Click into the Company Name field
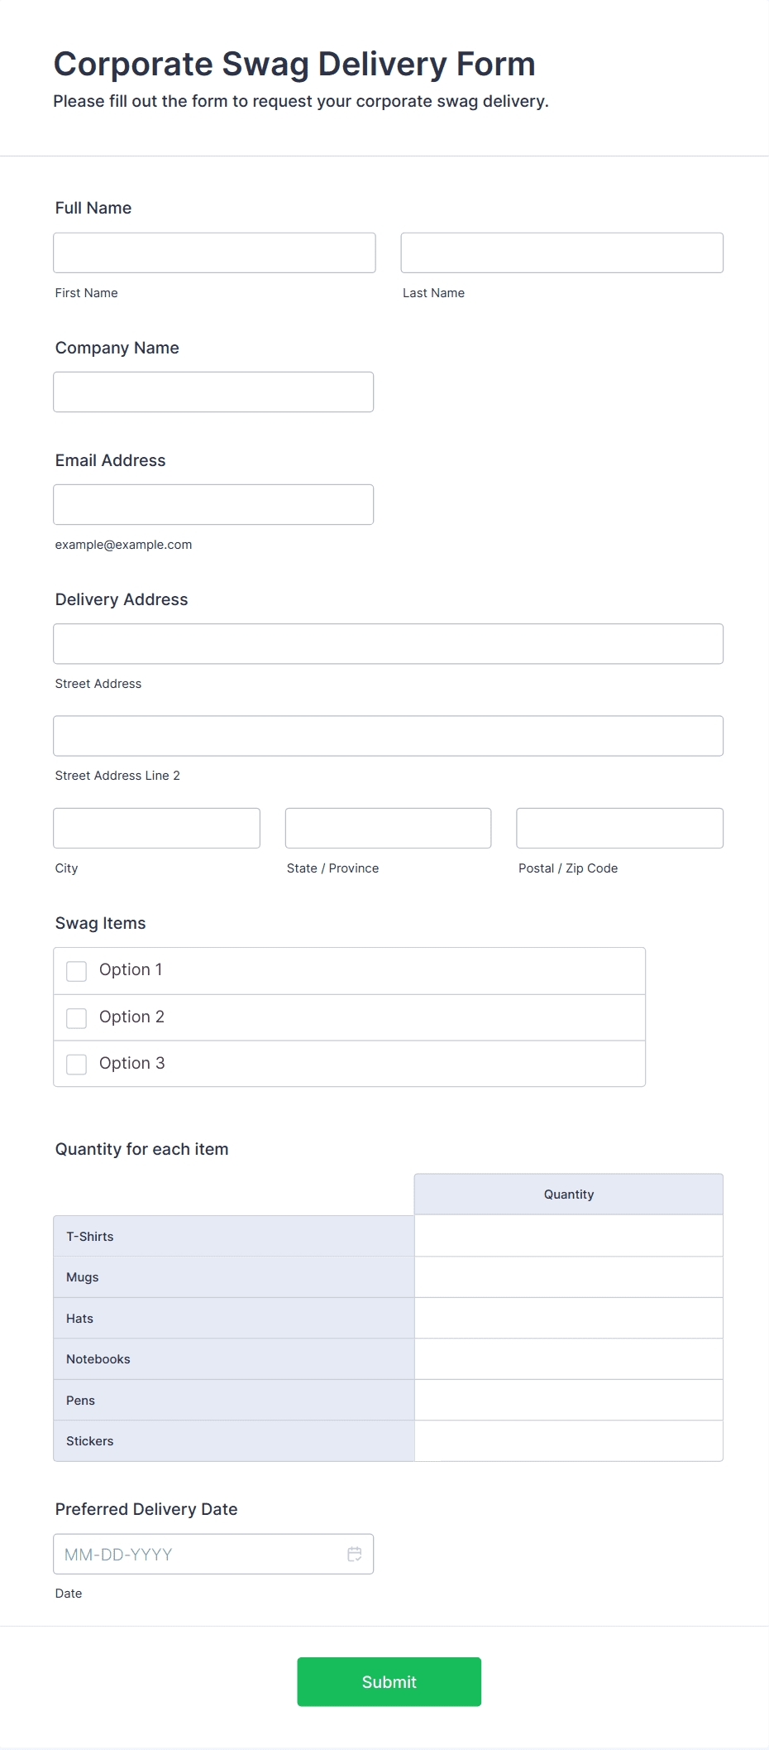The height and width of the screenshot is (1750, 769). [x=213, y=392]
